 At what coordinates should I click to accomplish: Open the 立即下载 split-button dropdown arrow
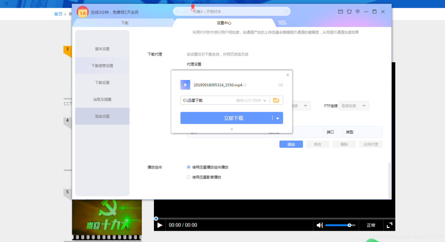tap(277, 118)
